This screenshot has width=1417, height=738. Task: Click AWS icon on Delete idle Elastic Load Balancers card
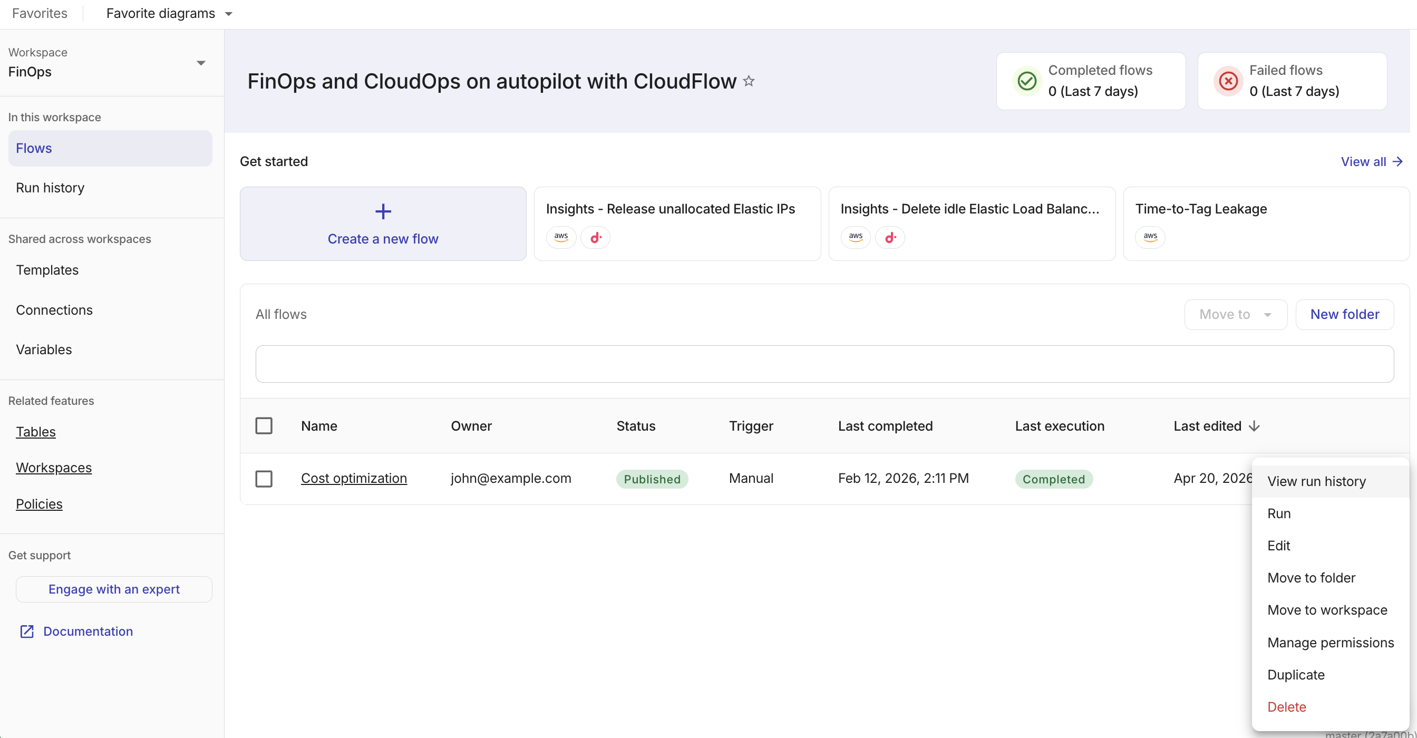[x=856, y=237]
